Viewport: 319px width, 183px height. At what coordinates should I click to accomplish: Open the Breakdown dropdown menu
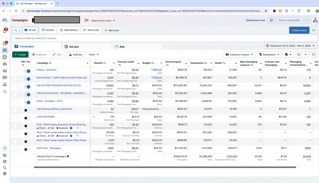click(269, 54)
